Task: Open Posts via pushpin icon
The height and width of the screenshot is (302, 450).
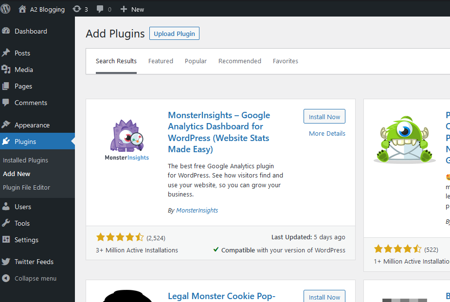Action: click(6, 53)
